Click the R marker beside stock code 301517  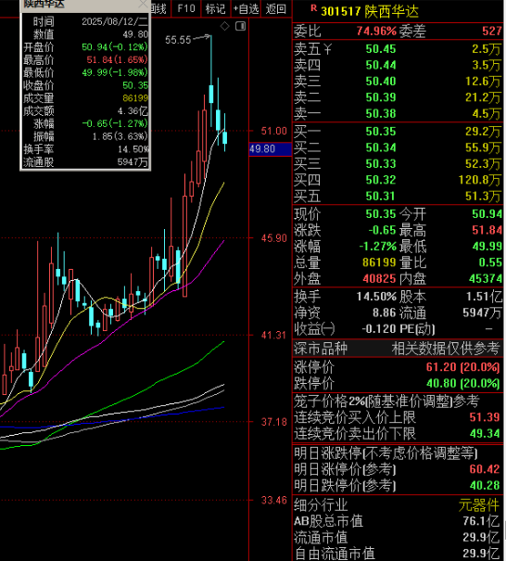point(313,7)
